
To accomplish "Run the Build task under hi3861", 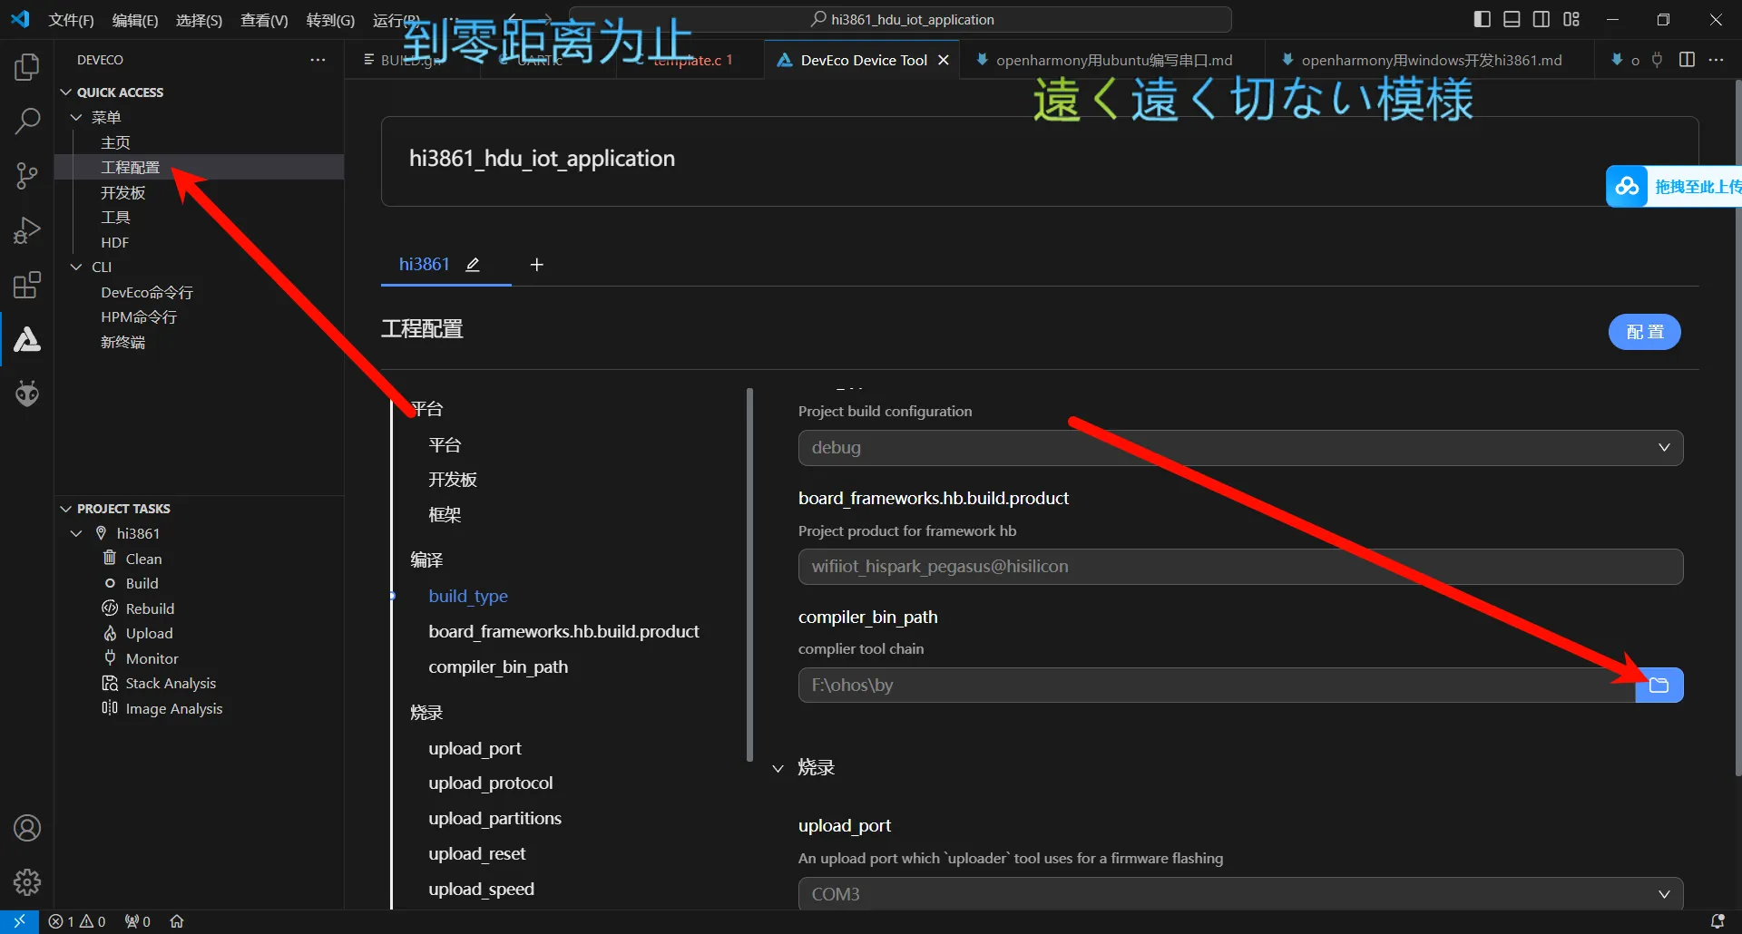I will (142, 583).
